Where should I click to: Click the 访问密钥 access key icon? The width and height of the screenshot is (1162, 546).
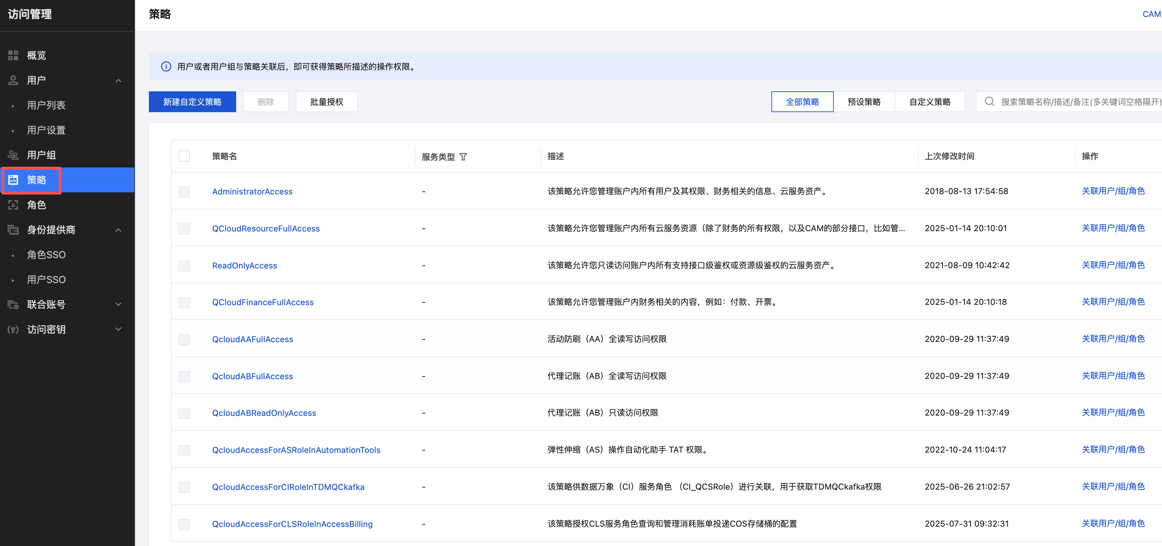click(x=13, y=330)
